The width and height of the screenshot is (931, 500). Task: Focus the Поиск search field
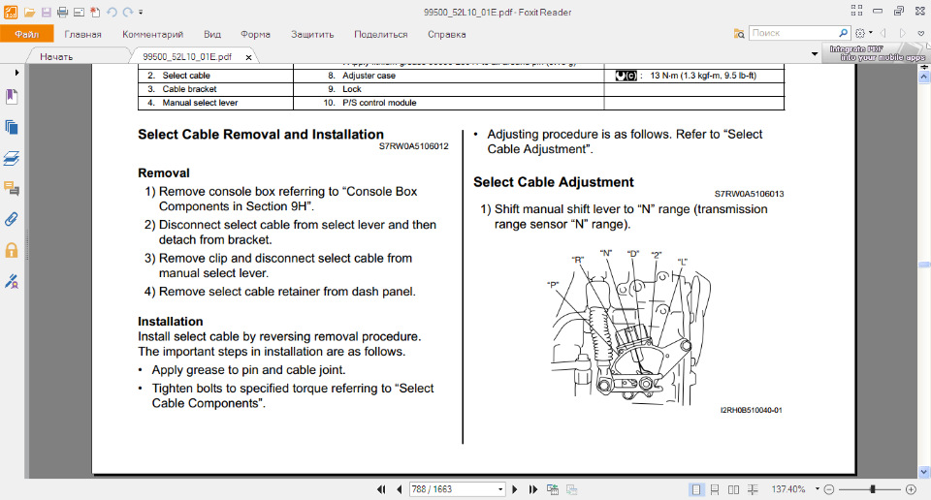pyautogui.click(x=793, y=33)
